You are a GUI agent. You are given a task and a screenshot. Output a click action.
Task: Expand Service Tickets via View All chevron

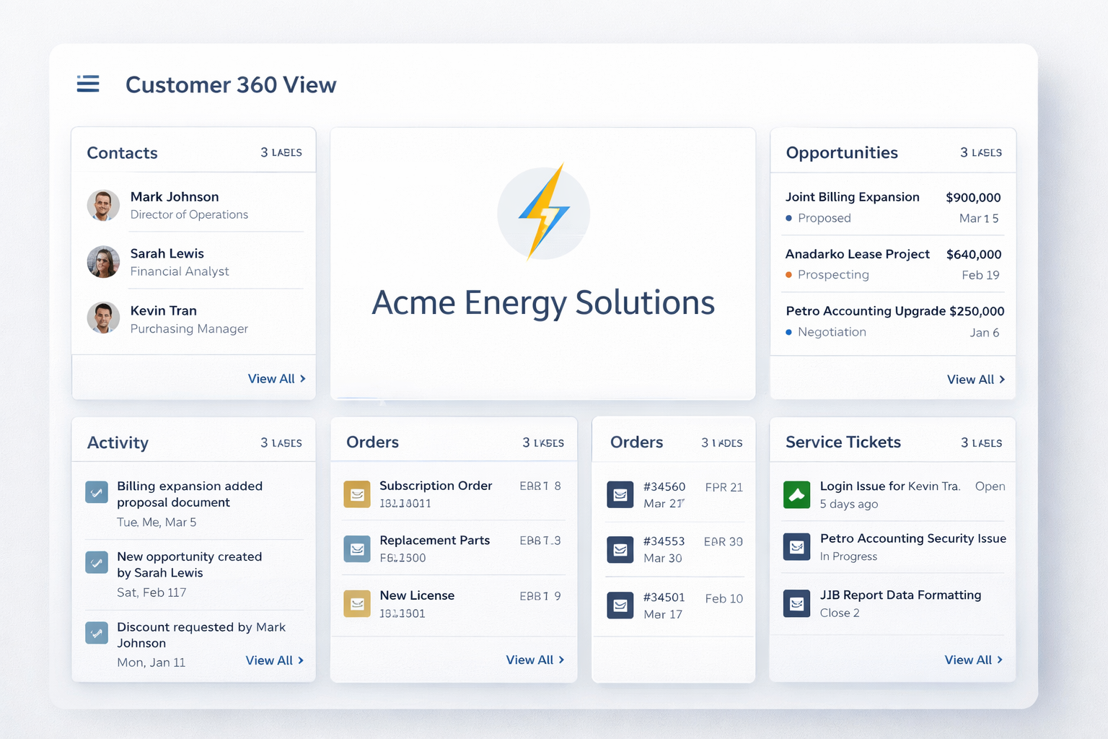[x=1000, y=660]
